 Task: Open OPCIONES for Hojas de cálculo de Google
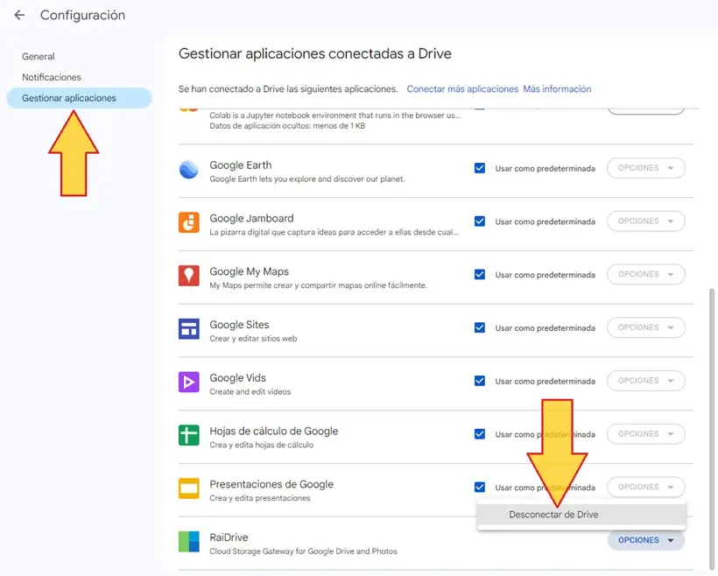tap(645, 433)
